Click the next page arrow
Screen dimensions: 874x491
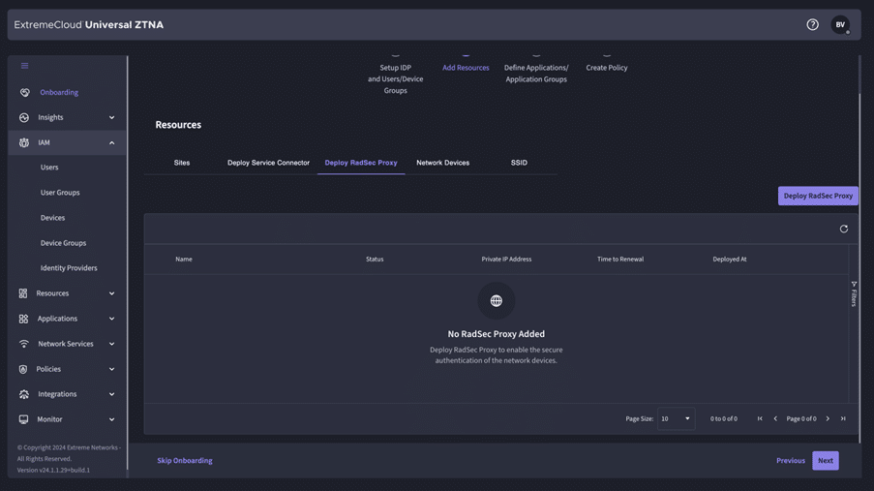point(828,419)
